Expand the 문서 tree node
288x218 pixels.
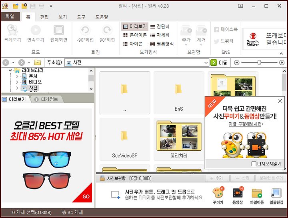17,76
